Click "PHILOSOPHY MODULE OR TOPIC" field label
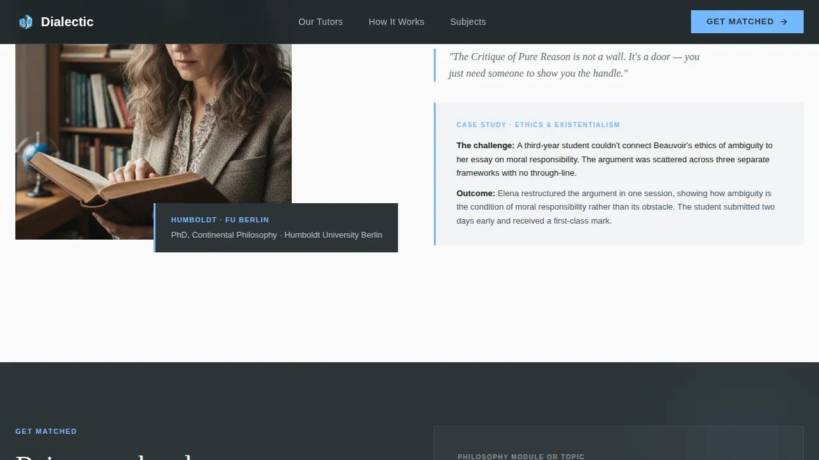The height and width of the screenshot is (460, 819). 521,456
